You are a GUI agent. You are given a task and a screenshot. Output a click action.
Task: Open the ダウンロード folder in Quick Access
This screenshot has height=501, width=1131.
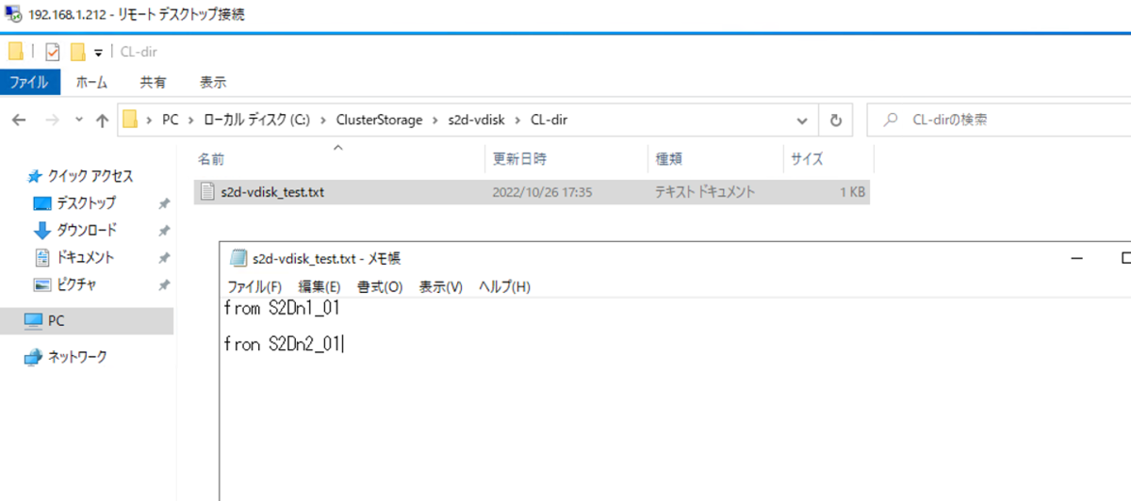pyautogui.click(x=86, y=230)
